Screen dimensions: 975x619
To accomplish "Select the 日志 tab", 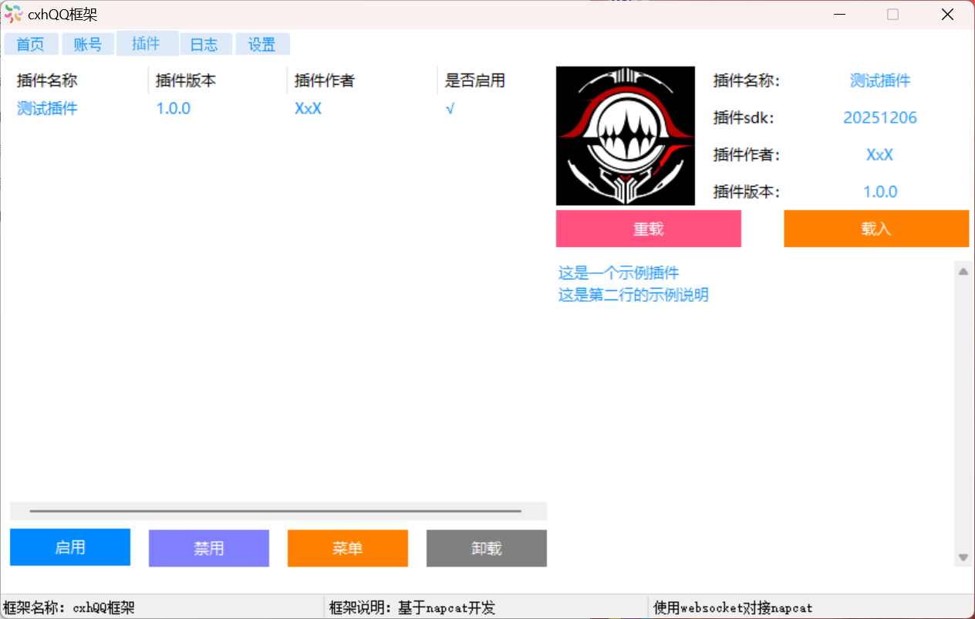I will (x=204, y=45).
